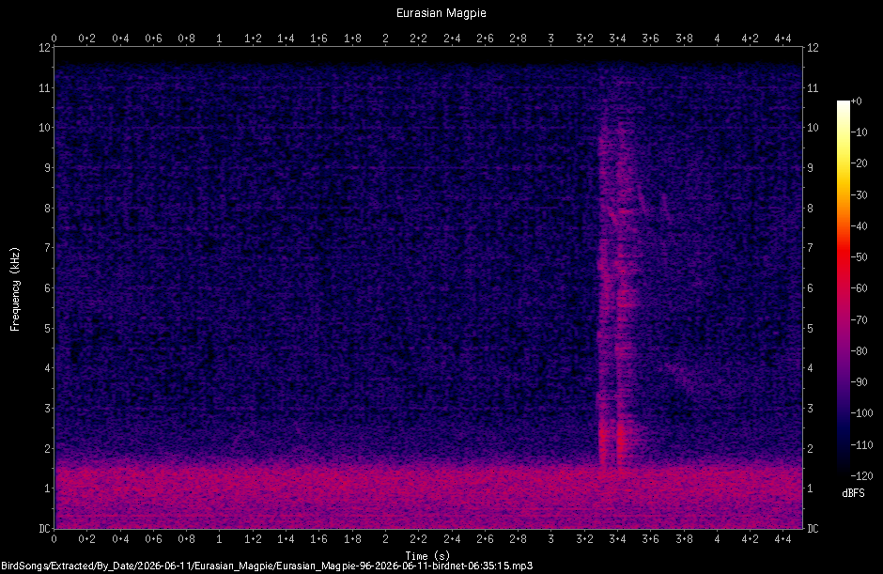Click the 12 label on the left frequency axis
883x574 pixels.
click(x=44, y=48)
